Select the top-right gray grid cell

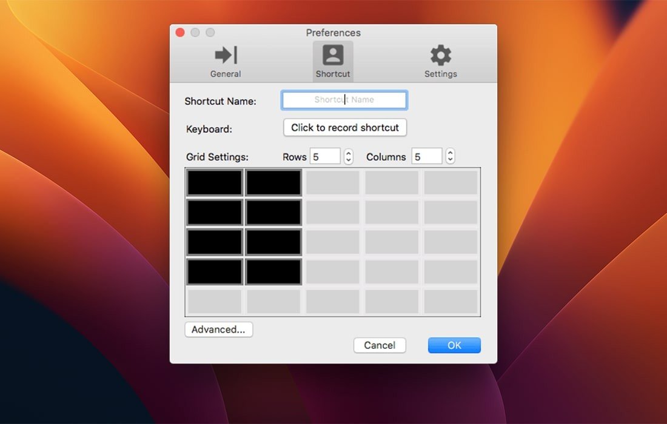(x=451, y=182)
